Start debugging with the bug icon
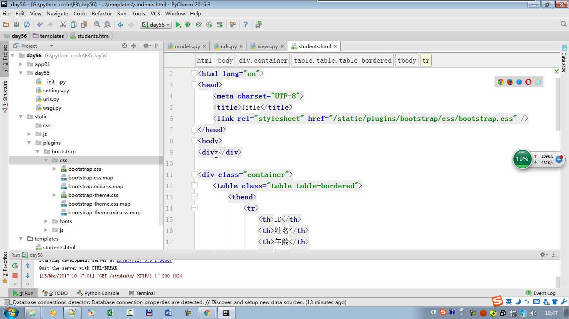This screenshot has height=319, width=569. (x=188, y=25)
